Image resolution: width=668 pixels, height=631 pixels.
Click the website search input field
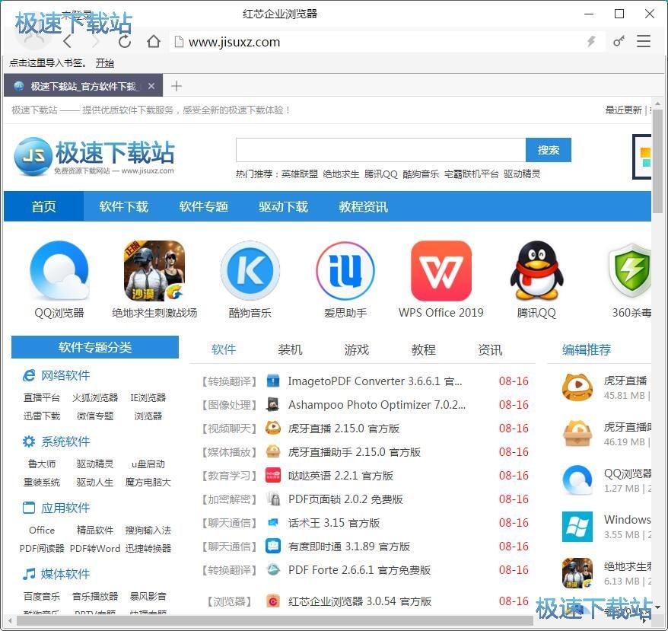(x=380, y=150)
